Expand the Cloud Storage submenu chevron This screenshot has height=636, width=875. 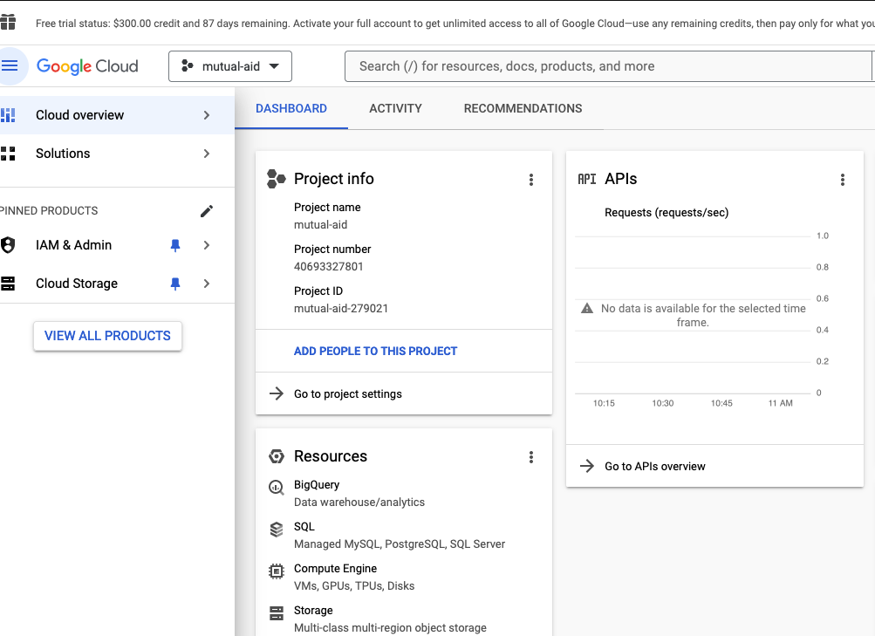[207, 284]
